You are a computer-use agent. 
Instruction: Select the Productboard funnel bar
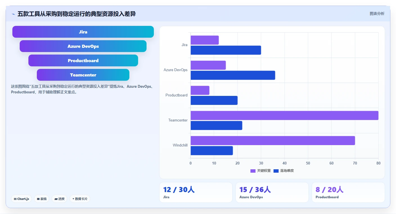coord(83,60)
